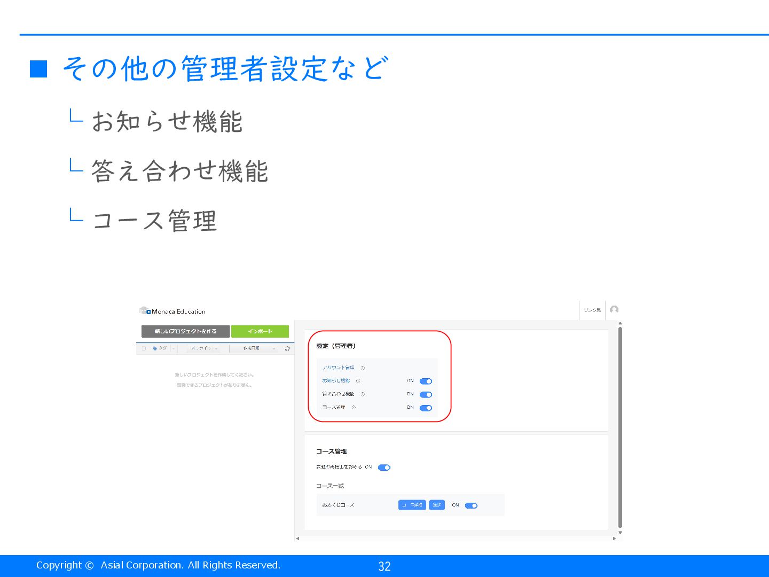769x577 pixels.
Task: Toggle the コース管理 switch in admin settings
Action: pos(426,408)
